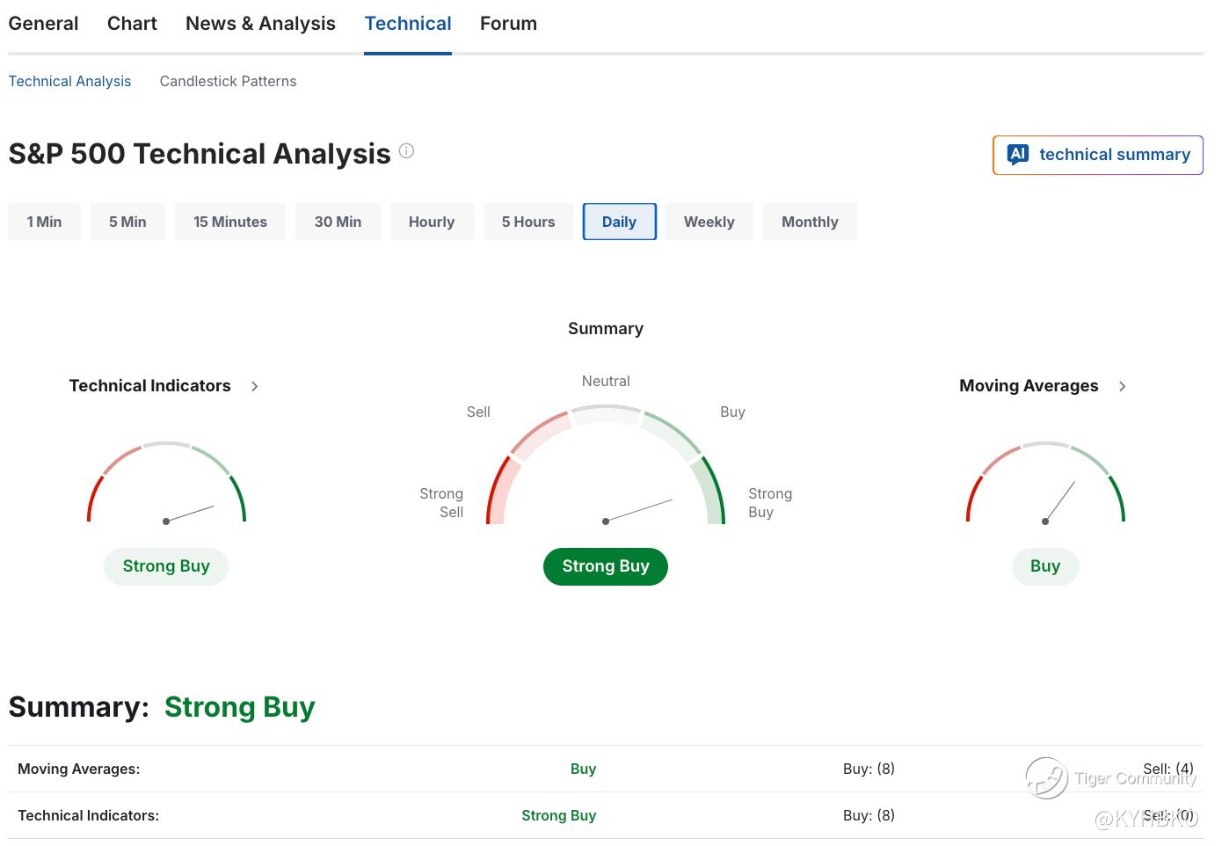Open the AI technical summary button
The width and height of the screenshot is (1222, 846).
tap(1097, 155)
